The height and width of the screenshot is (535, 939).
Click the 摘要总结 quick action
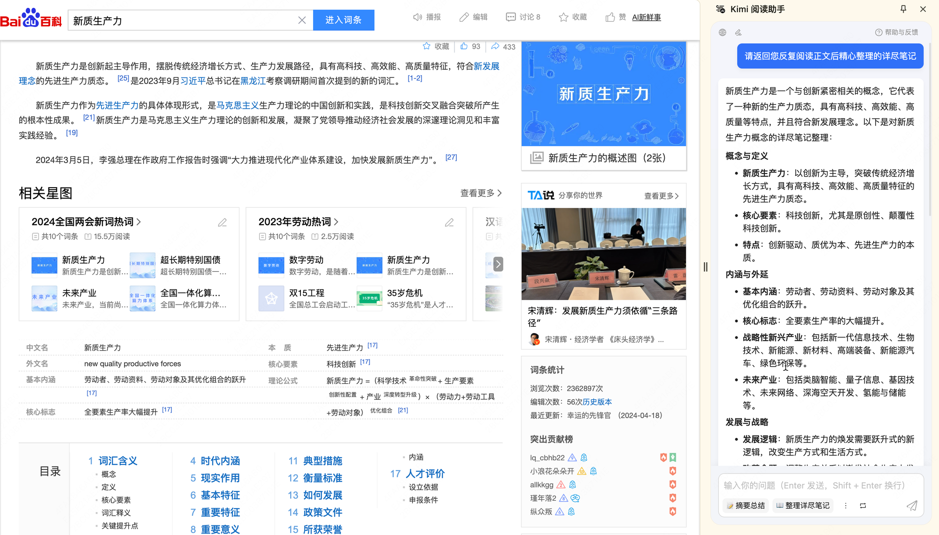[x=746, y=505]
